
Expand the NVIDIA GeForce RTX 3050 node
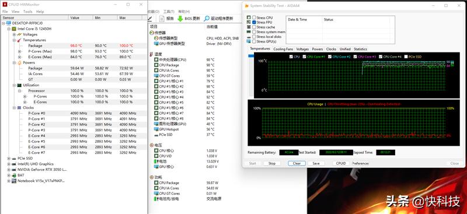(x=9, y=170)
